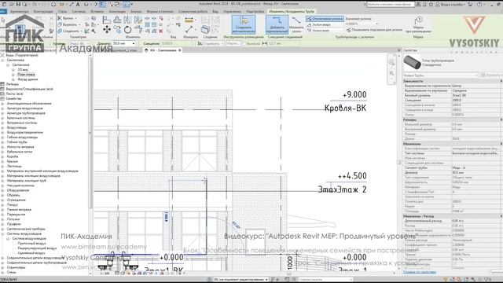Toggle Show Slope Tooltip (Показывать подсказки) option
503x283 pixels.
pos(374,30)
